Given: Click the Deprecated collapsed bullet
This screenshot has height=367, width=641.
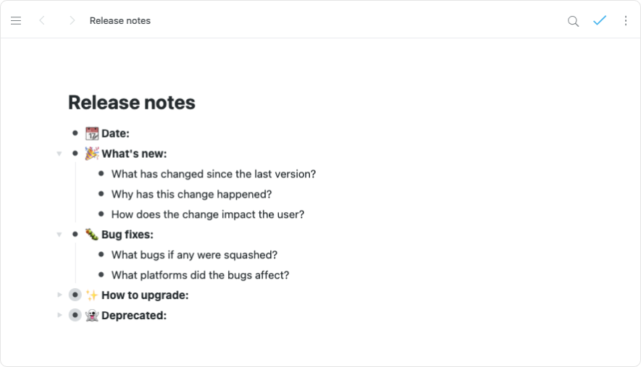Looking at the screenshot, I should [x=75, y=316].
